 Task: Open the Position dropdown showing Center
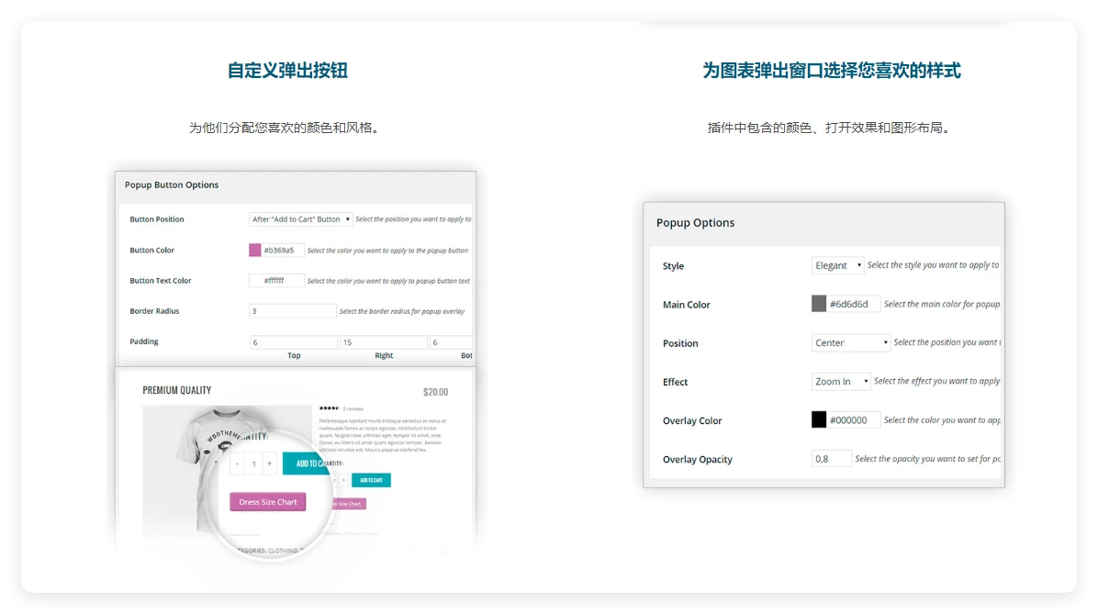click(849, 342)
